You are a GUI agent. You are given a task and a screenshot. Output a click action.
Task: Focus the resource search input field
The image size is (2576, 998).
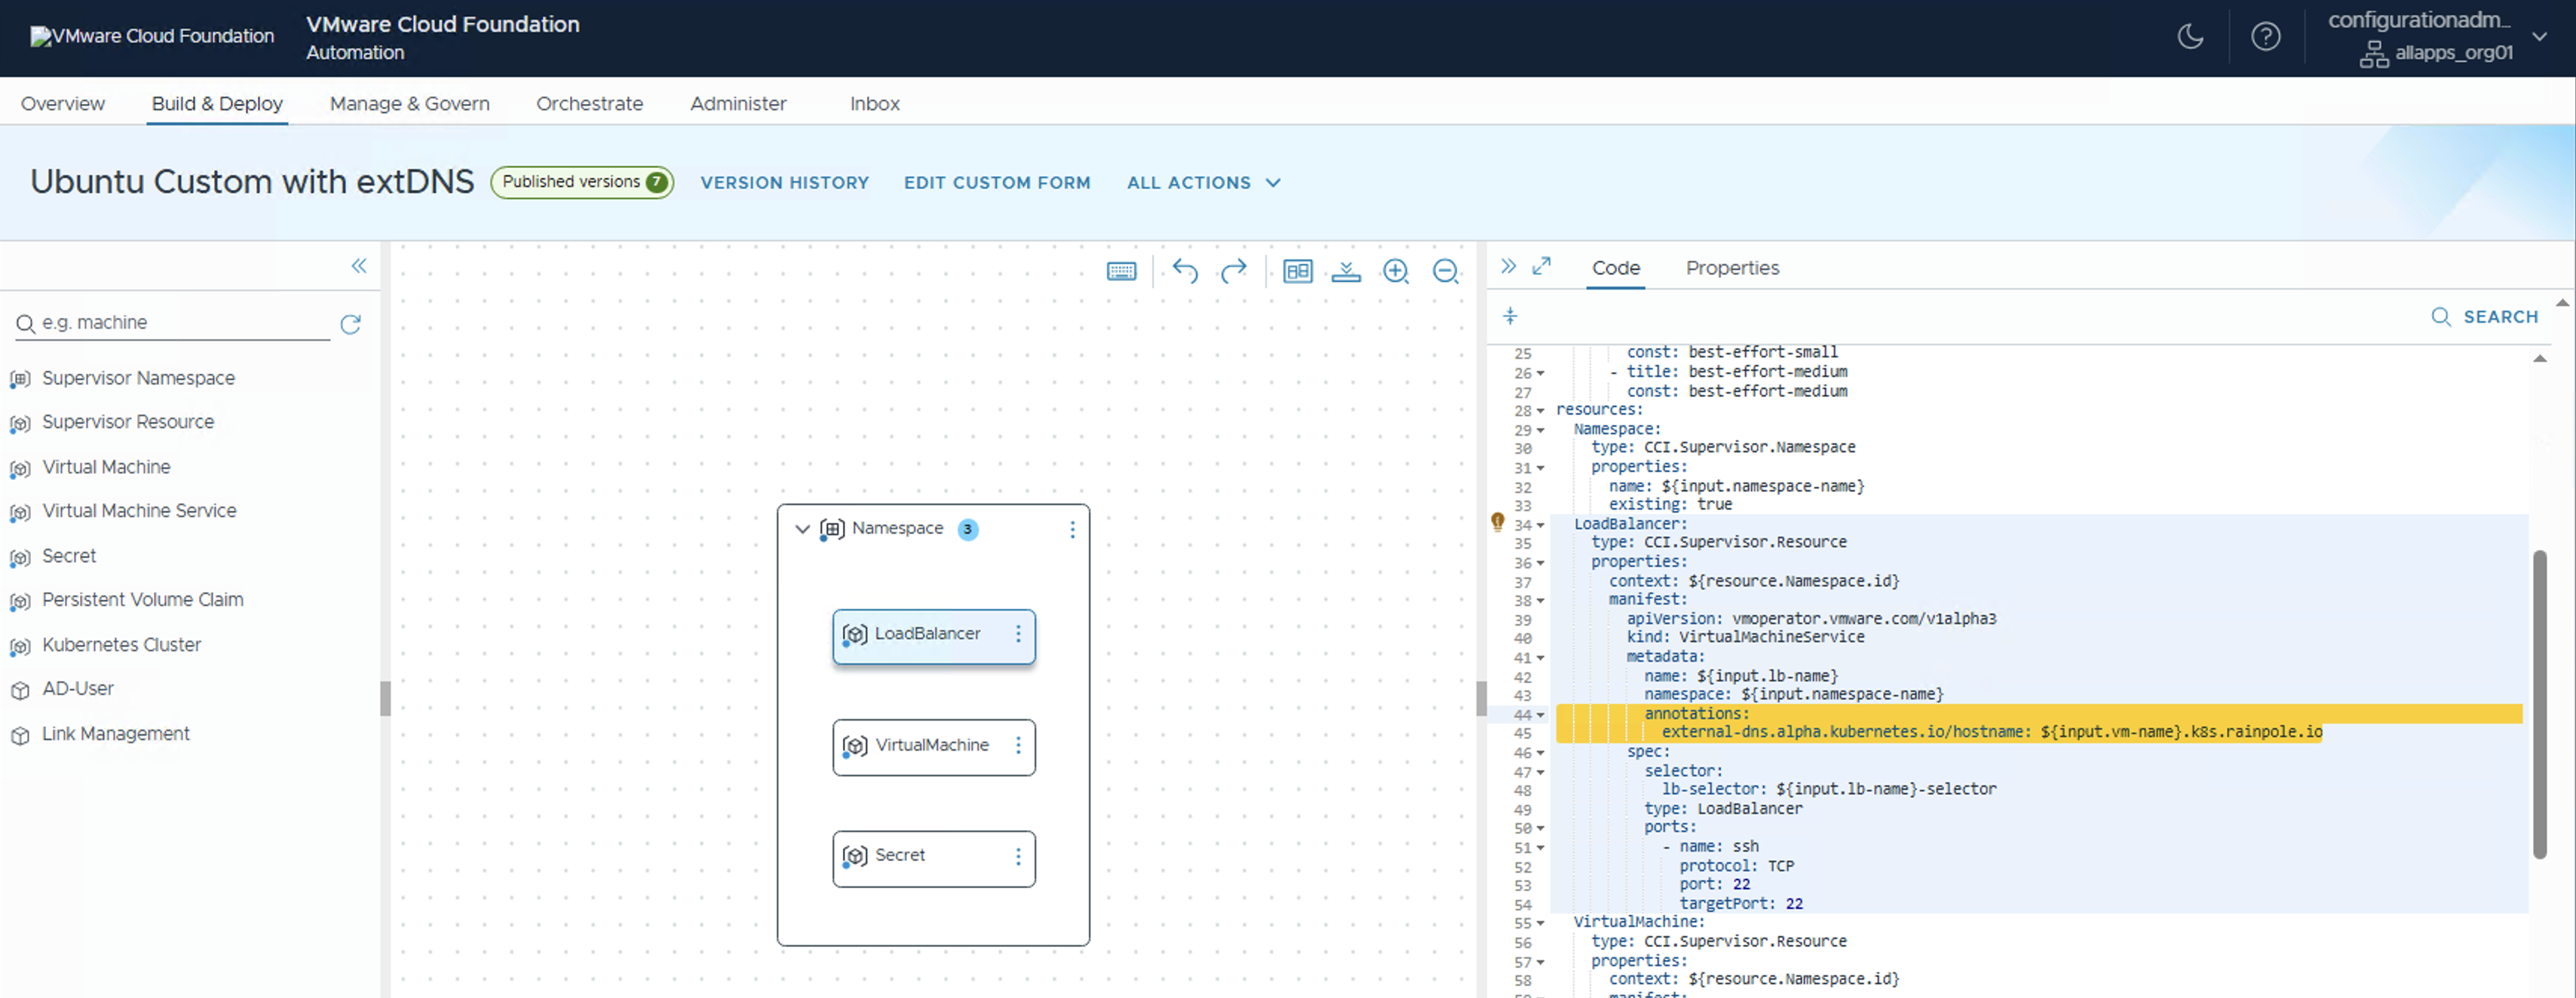[180, 323]
